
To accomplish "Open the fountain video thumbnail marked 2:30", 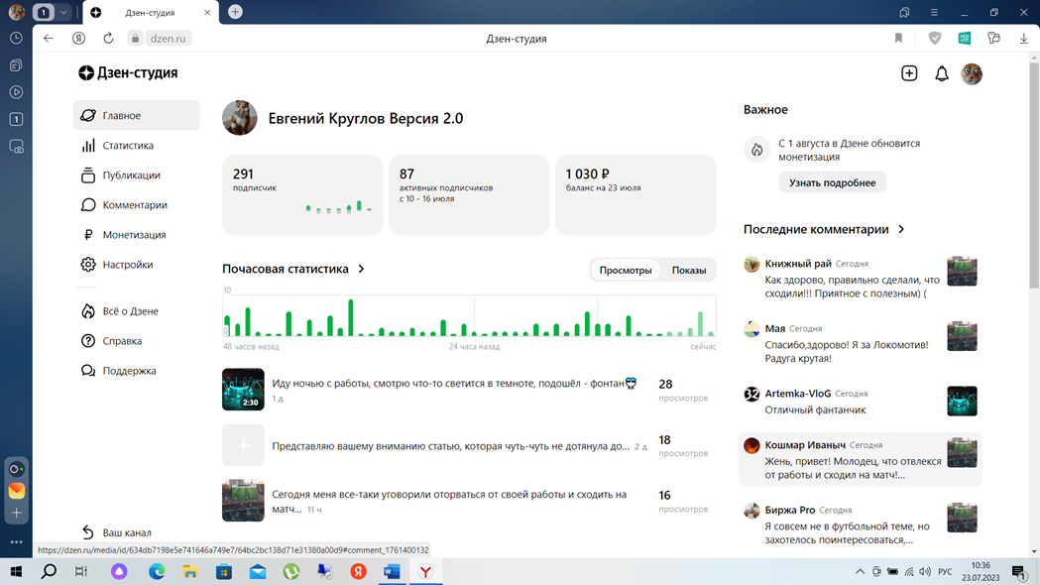I will (x=243, y=390).
